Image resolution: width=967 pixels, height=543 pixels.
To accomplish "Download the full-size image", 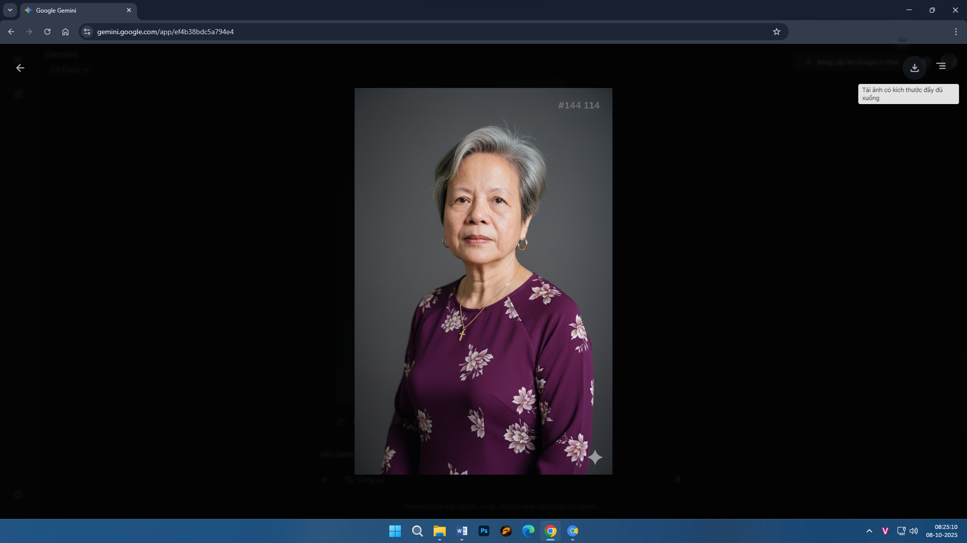I will [x=914, y=67].
